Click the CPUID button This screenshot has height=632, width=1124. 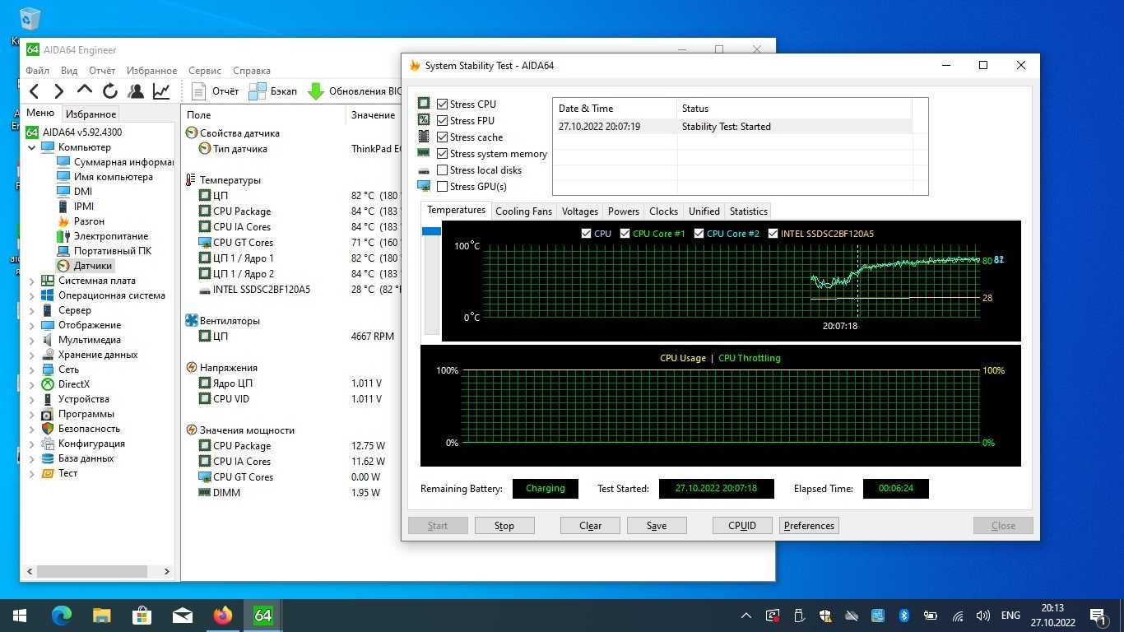(742, 526)
